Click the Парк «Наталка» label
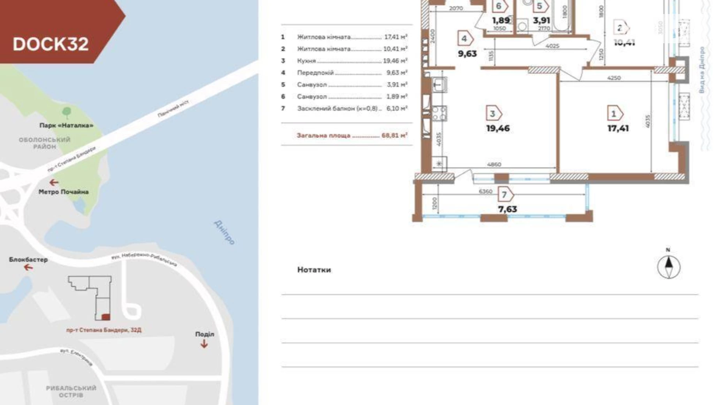The width and height of the screenshot is (721, 405). [66, 125]
